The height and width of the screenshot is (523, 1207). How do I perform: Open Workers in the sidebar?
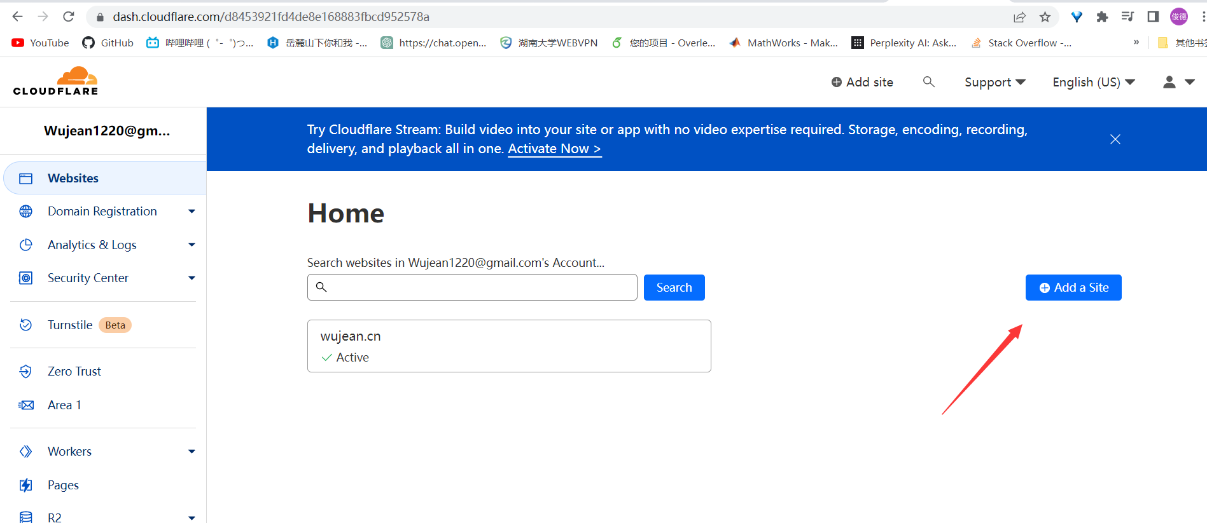pos(69,451)
